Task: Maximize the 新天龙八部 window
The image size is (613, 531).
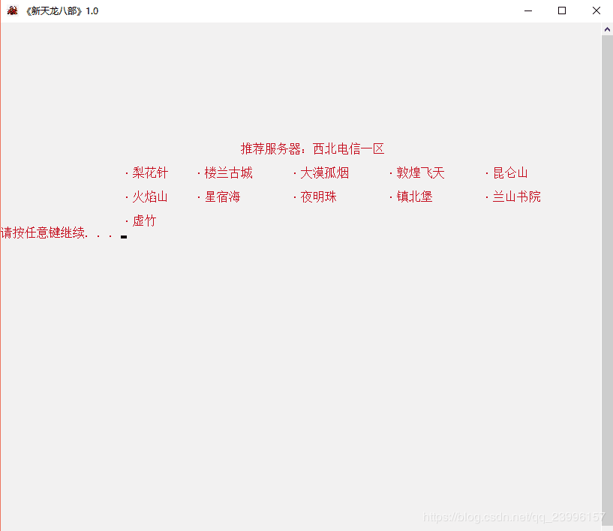Action: coord(562,11)
